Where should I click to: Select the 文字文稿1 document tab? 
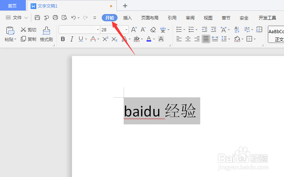[x=72, y=6]
